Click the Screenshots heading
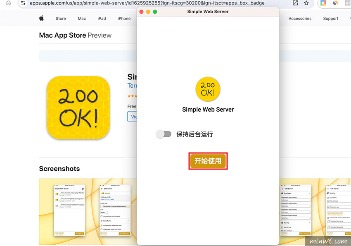 [59, 169]
